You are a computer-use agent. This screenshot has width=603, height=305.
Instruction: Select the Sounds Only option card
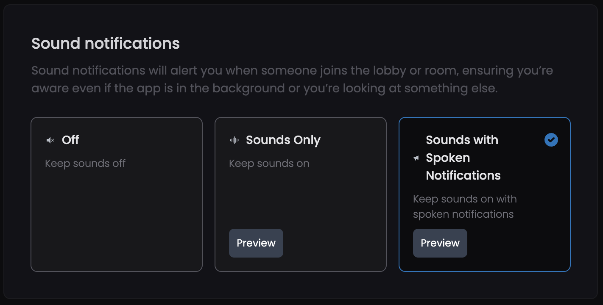(301, 194)
